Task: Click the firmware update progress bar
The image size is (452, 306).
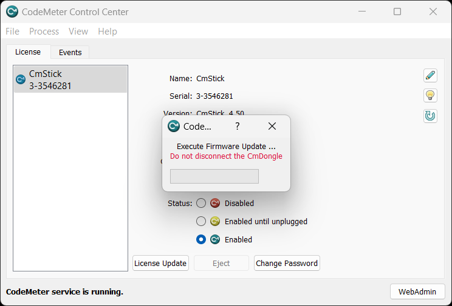Action: pos(214,176)
